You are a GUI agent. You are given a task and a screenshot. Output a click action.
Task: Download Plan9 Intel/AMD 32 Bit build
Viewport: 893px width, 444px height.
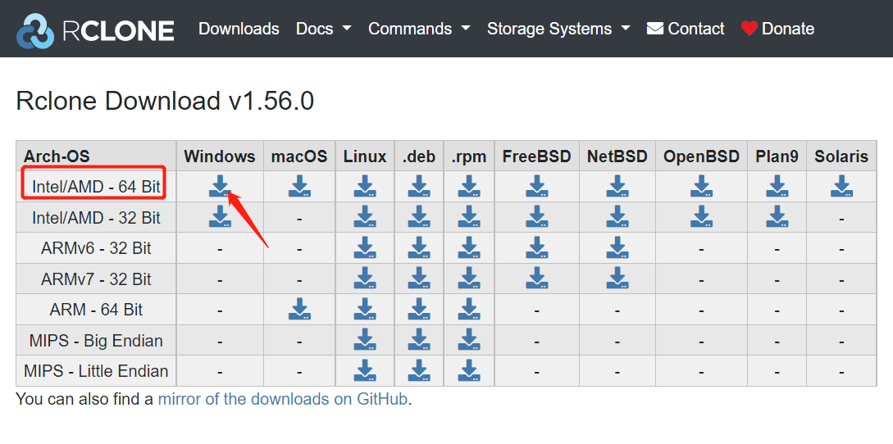[x=777, y=217]
